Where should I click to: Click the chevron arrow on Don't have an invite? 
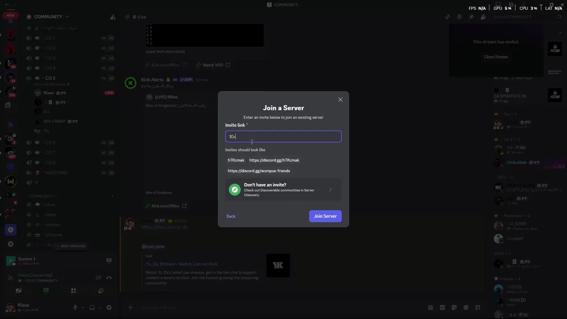[x=330, y=190]
